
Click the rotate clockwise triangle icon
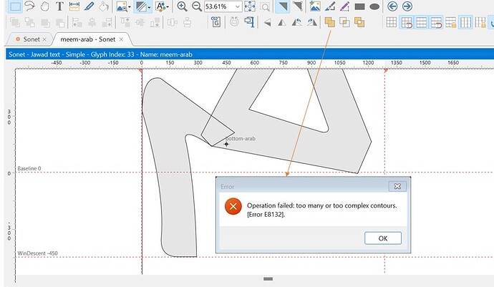click(x=312, y=22)
